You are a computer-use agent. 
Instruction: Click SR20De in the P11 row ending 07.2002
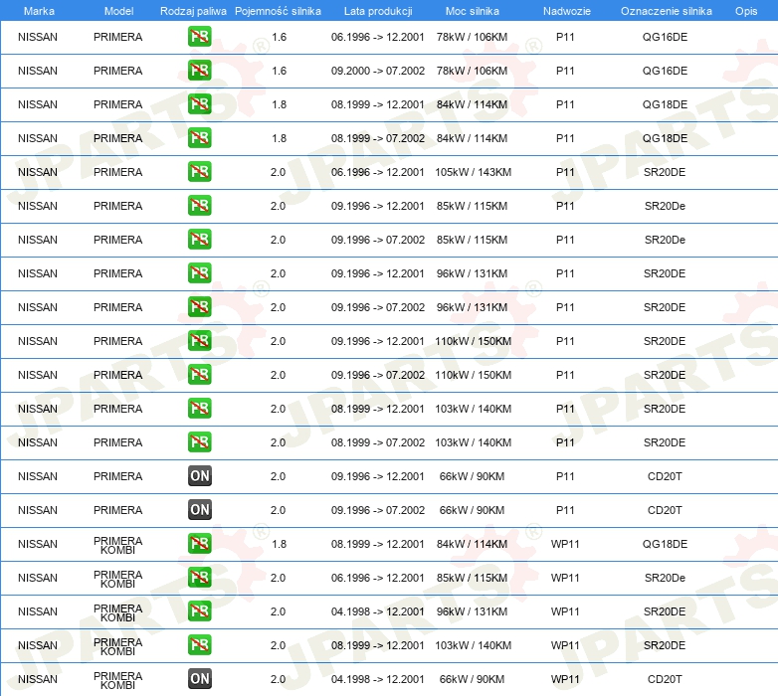(x=665, y=240)
